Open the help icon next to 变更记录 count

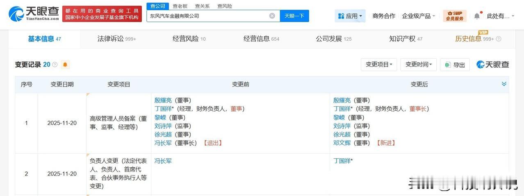(55, 65)
